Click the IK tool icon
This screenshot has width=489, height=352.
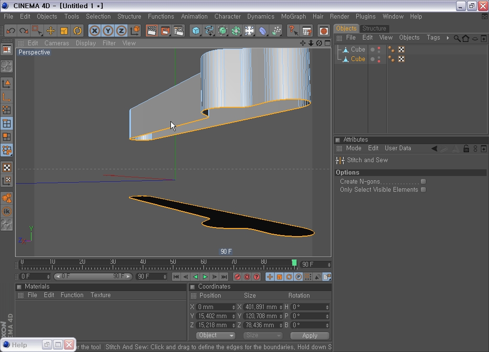[7, 211]
